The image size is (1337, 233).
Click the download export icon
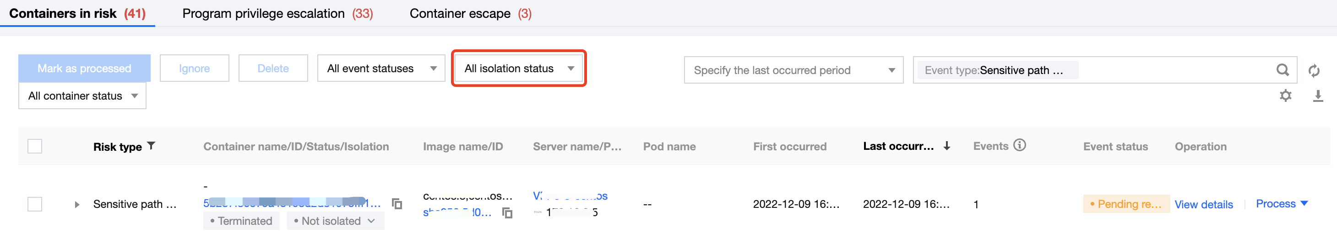pos(1317,96)
